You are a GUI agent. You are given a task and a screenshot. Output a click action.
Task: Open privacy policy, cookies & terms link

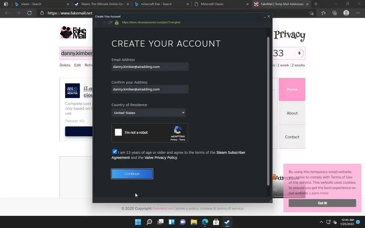210,208
